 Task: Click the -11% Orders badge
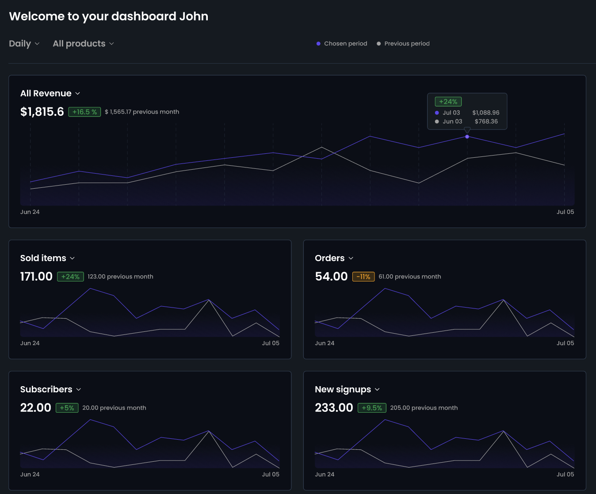[x=363, y=277]
